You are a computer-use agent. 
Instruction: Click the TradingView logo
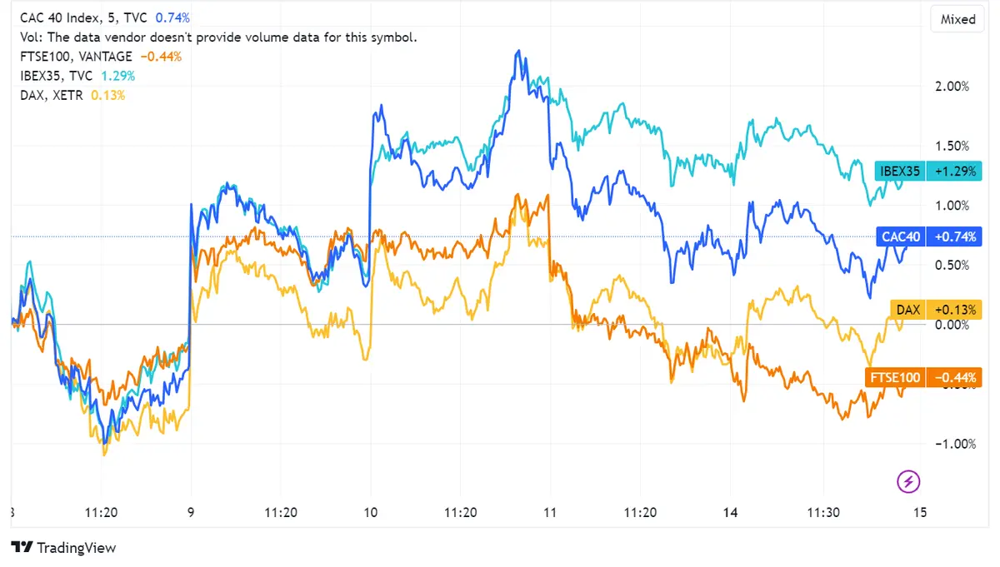click(62, 548)
